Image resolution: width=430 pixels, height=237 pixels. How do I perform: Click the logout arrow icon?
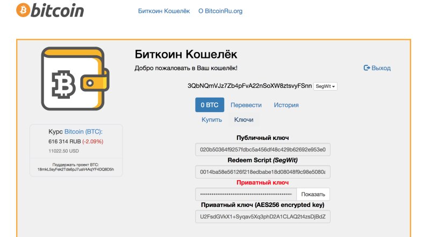point(367,68)
